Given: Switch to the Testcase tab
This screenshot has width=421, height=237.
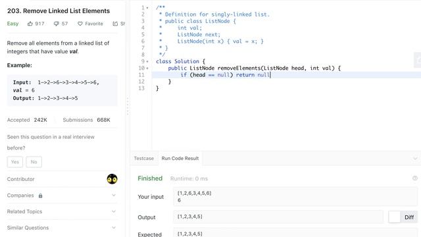Looking at the screenshot, I should pyautogui.click(x=144, y=158).
